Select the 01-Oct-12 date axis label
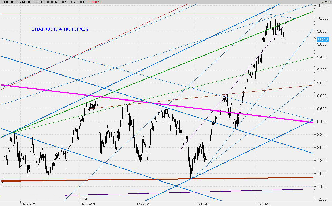The width and height of the screenshot is (332, 206). click(x=27, y=204)
